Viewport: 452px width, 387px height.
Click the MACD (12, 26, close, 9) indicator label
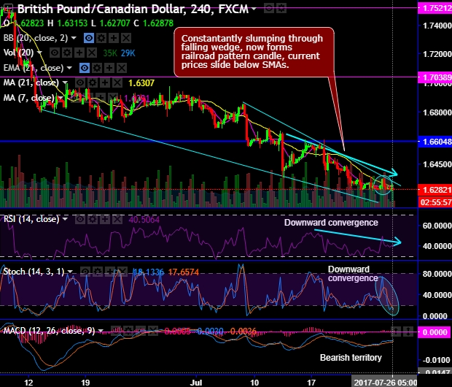(x=49, y=331)
